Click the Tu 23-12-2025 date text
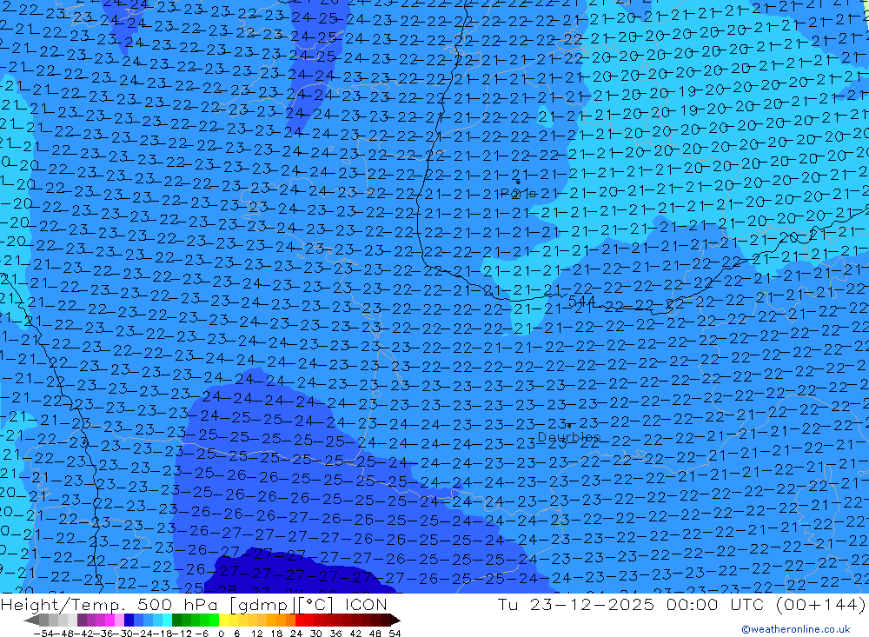 pyautogui.click(x=576, y=604)
